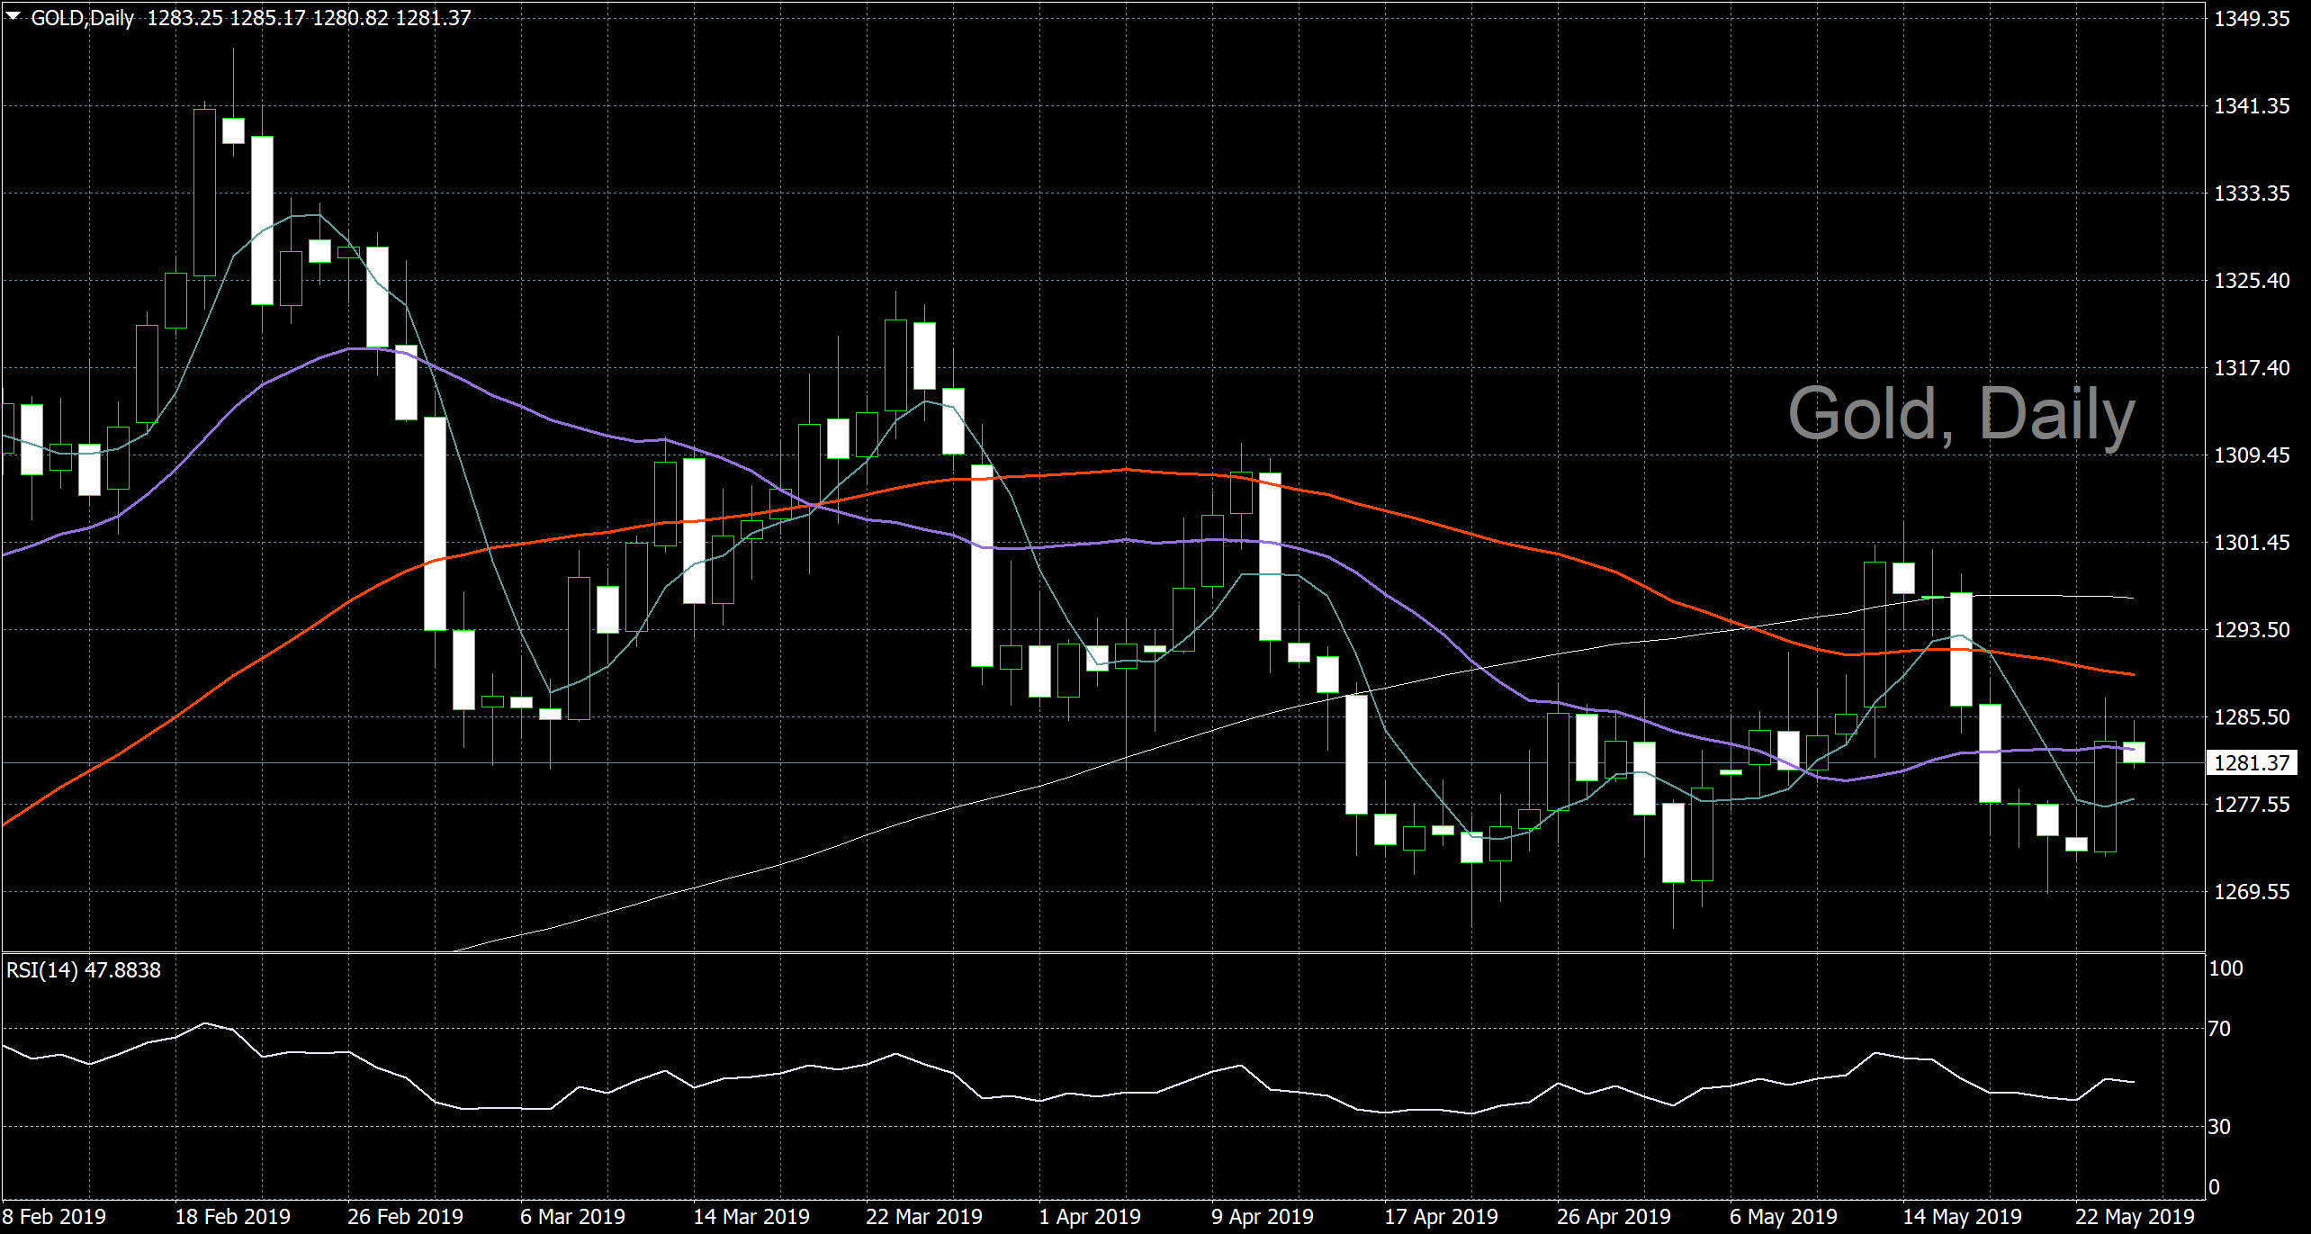The width and height of the screenshot is (2311, 1234).
Task: Click price scale value 1269.55
Action: tap(2252, 892)
